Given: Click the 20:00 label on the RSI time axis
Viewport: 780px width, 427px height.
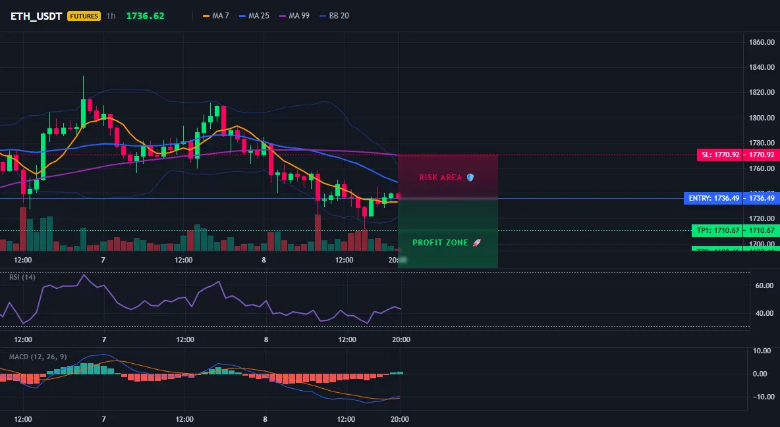Looking at the screenshot, I should pos(401,339).
